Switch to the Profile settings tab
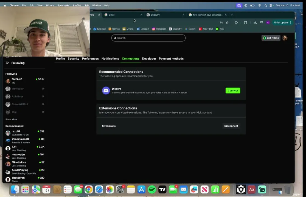306x197 pixels. click(x=60, y=59)
